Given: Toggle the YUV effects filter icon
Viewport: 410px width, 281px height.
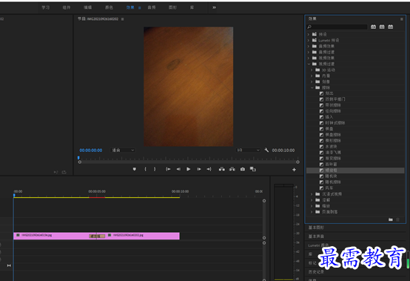Looking at the screenshot, I should click(x=391, y=27).
